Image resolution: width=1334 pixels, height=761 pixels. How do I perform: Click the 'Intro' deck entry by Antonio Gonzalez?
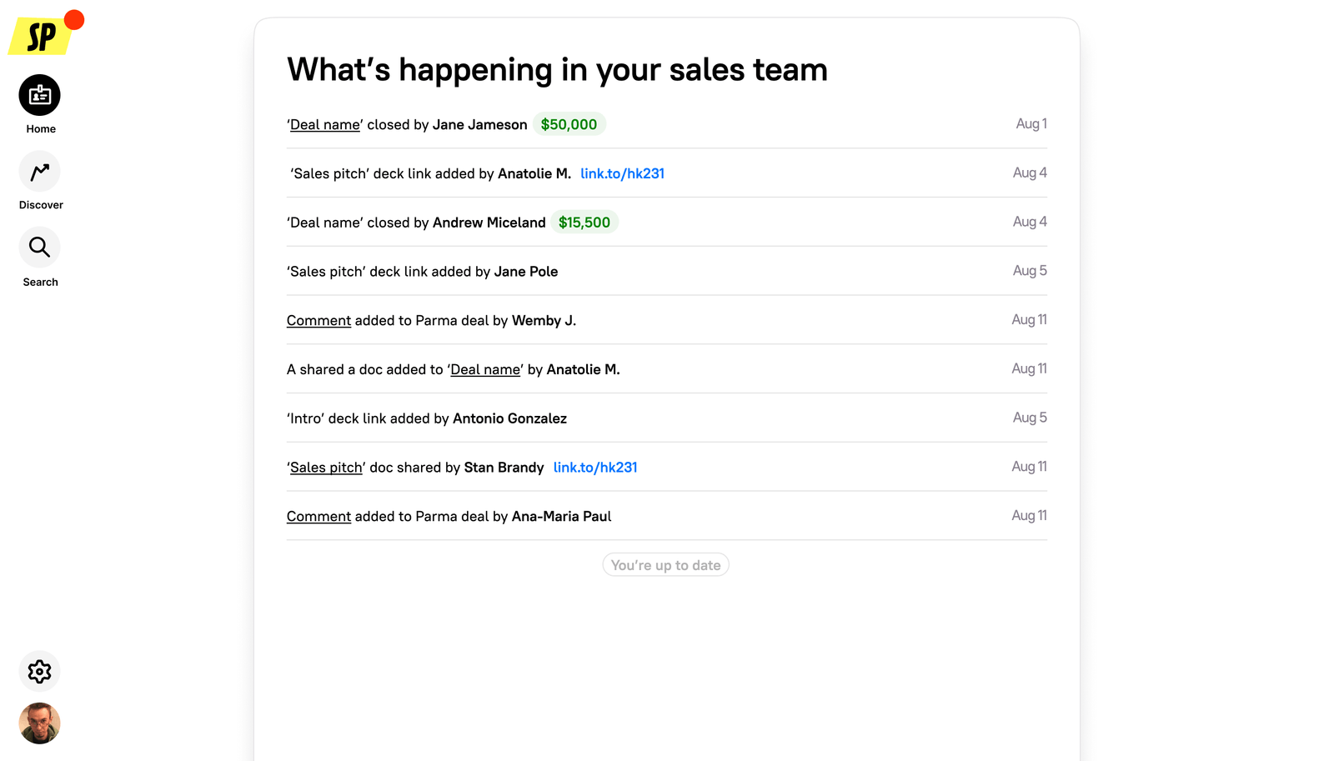point(427,418)
